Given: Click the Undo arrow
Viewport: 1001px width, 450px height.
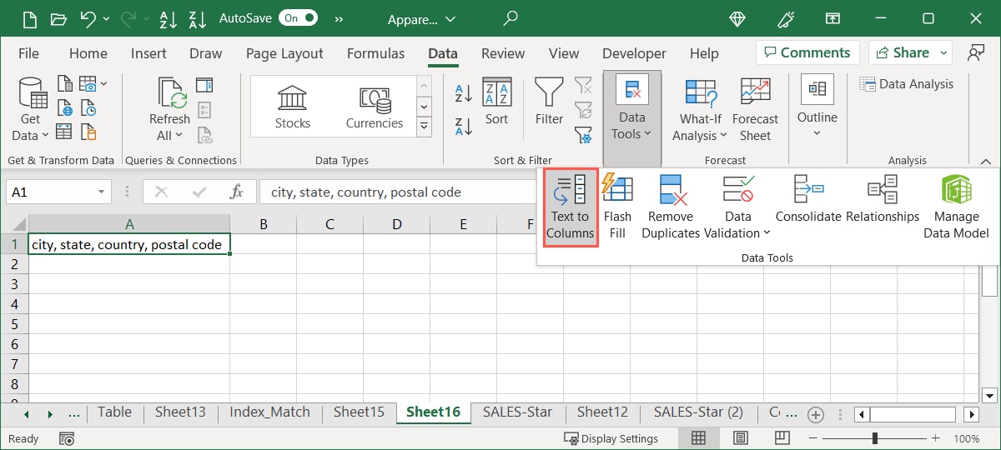Looking at the screenshot, I should pos(88,17).
